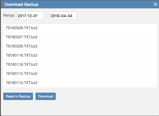The width and height of the screenshot is (159, 116).
Task: Click the period end date field 2018-04-04
Action: (x=63, y=15)
